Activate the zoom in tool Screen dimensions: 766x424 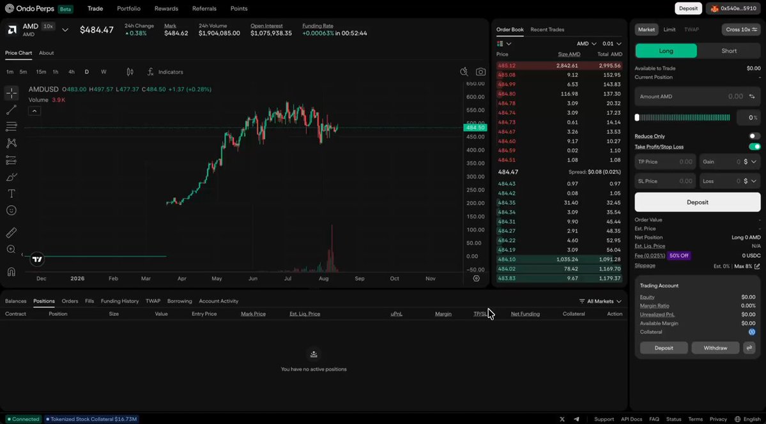pyautogui.click(x=11, y=250)
